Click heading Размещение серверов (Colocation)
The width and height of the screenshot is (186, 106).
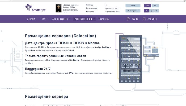tap(61, 36)
